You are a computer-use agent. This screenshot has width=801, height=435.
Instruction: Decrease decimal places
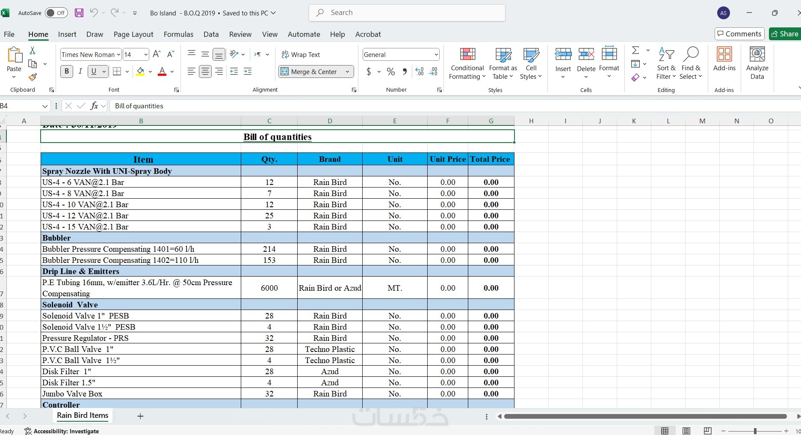433,72
